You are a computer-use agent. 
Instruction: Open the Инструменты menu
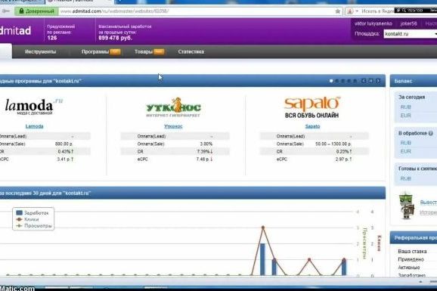pyautogui.click(x=40, y=51)
